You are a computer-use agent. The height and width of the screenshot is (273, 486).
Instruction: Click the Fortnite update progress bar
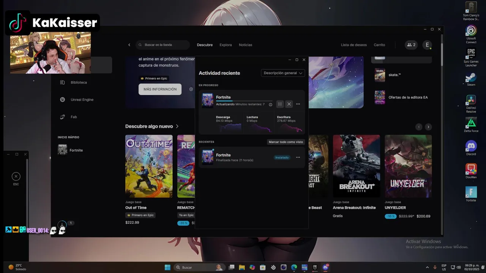(244, 101)
